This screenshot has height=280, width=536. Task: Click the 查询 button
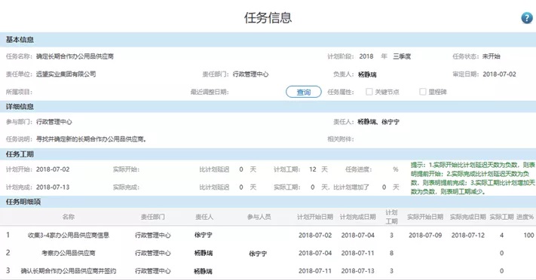click(304, 92)
